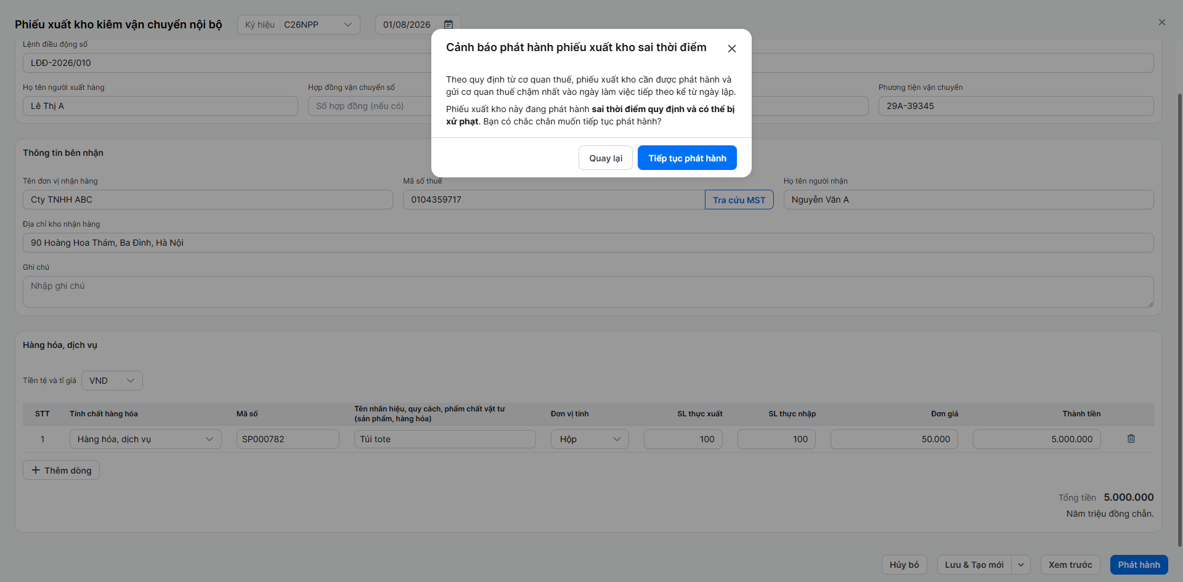The width and height of the screenshot is (1183, 582).
Task: Click the Quay lại button
Action: point(606,158)
